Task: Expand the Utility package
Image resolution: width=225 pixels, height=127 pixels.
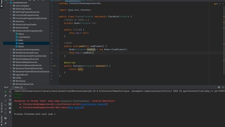Action: coord(11,78)
